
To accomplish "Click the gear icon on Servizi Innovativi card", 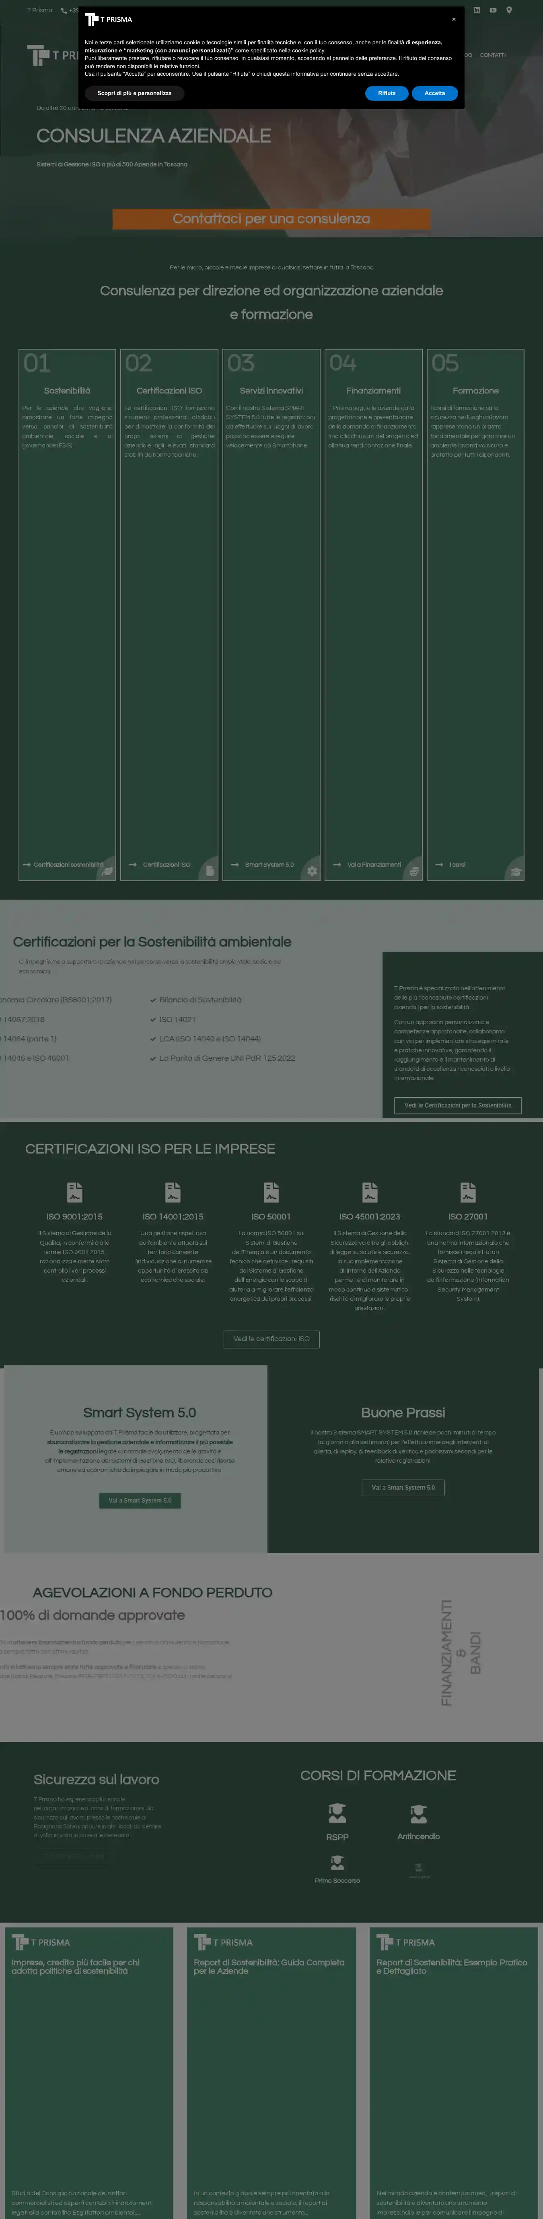I will click(x=311, y=871).
